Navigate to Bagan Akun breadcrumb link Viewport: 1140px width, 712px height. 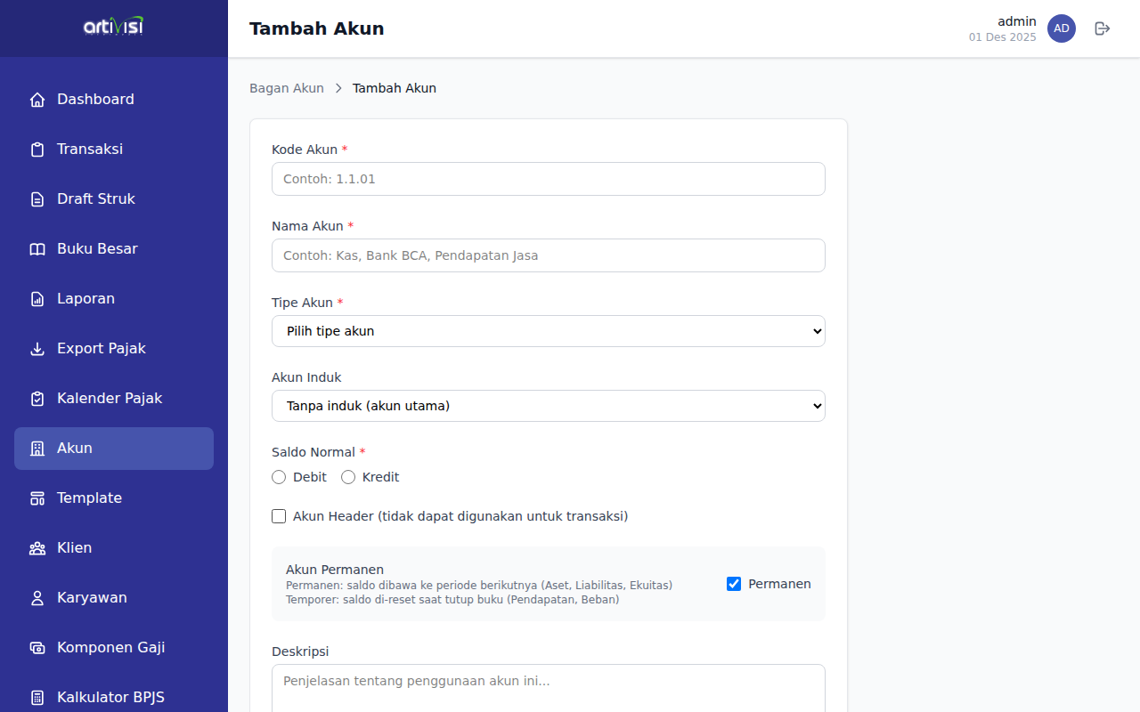tap(287, 88)
